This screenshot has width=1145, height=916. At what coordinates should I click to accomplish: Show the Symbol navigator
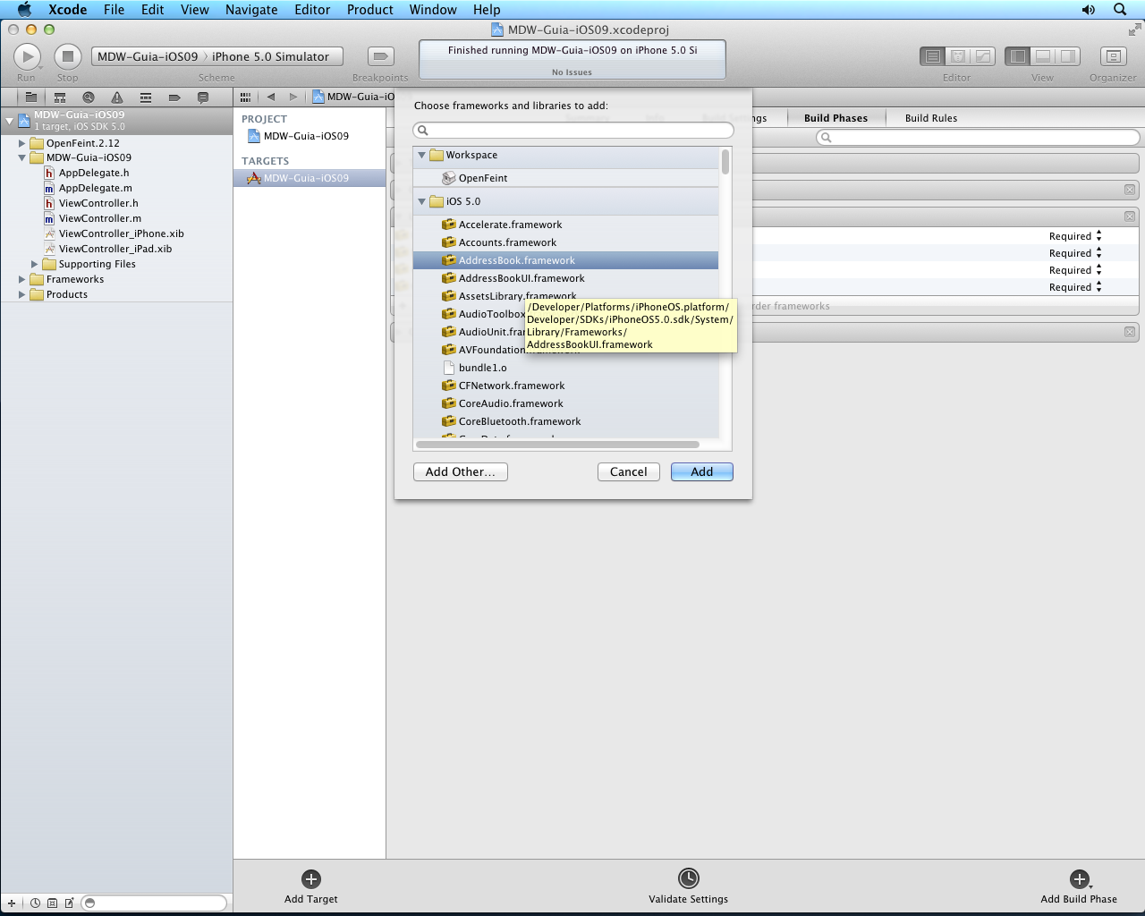pyautogui.click(x=60, y=98)
